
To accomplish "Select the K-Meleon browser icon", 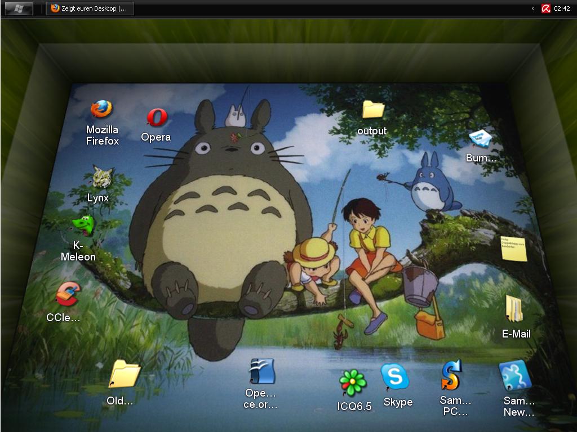I will (83, 226).
